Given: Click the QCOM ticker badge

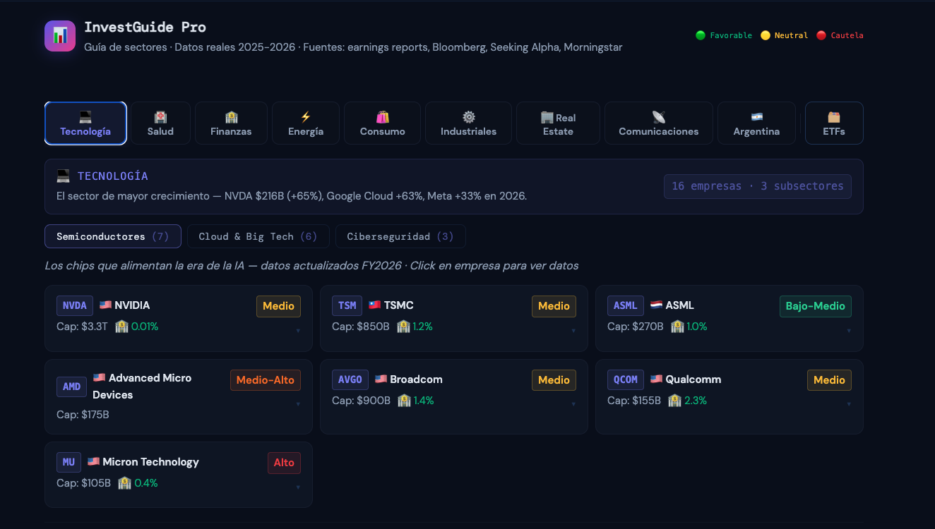Looking at the screenshot, I should point(626,379).
